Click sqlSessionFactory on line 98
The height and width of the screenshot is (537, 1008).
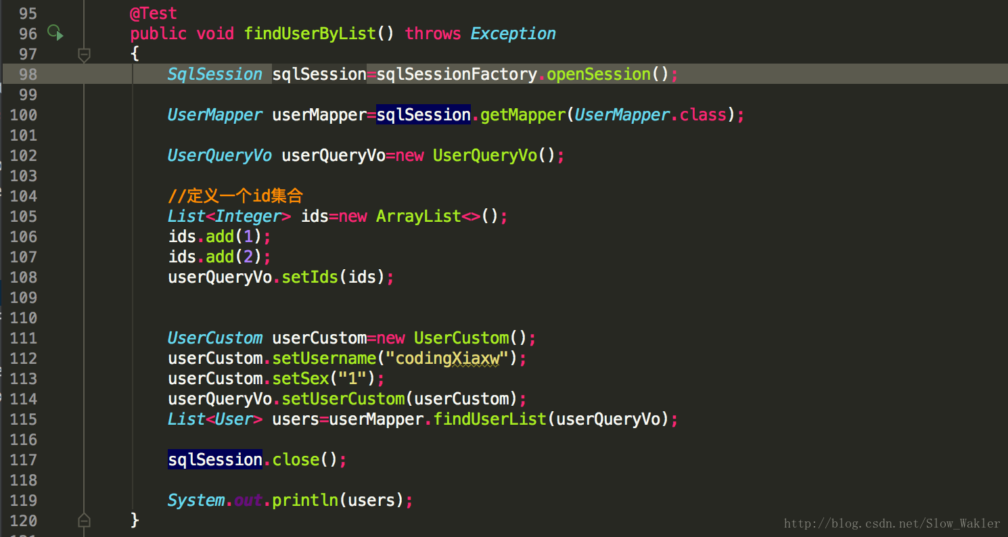(457, 74)
